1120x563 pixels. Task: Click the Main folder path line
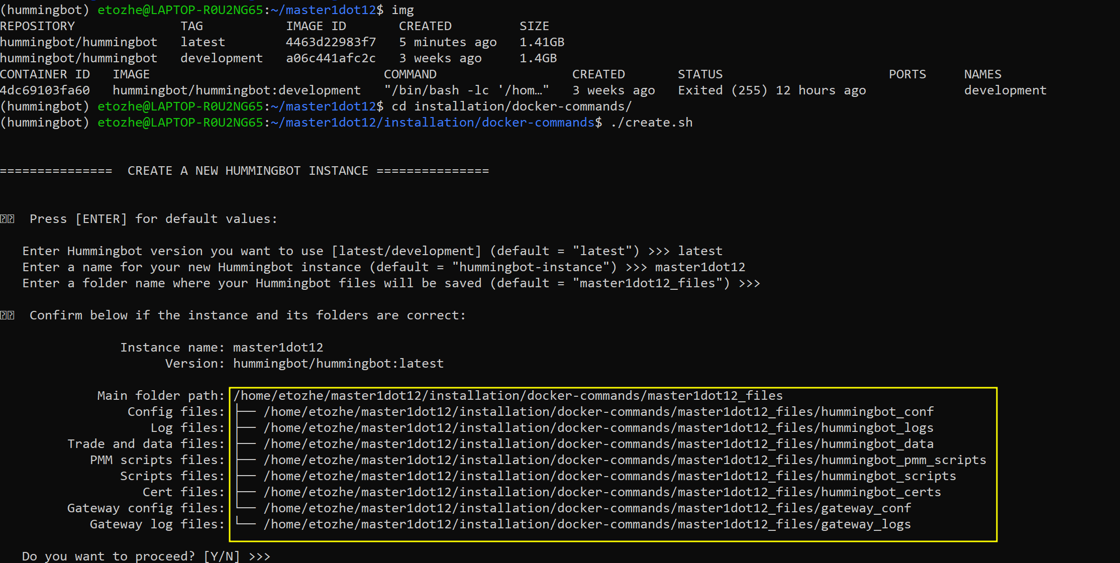507,395
